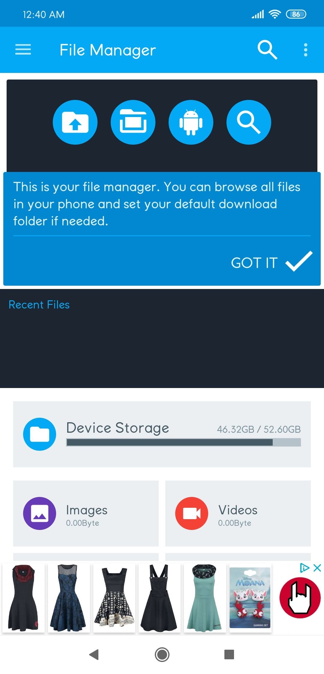Open the Videos category

coord(238,513)
